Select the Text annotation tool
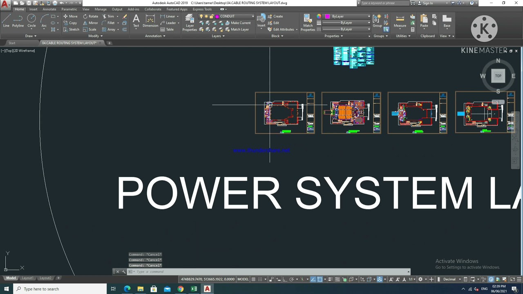523x294 pixels. tap(136, 21)
